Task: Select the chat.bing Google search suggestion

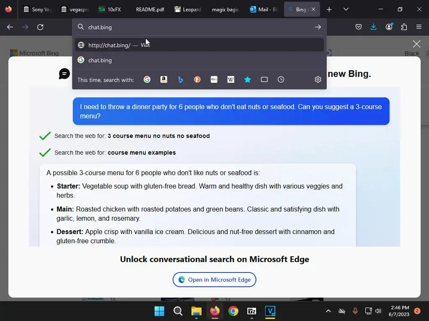Action: point(199,60)
